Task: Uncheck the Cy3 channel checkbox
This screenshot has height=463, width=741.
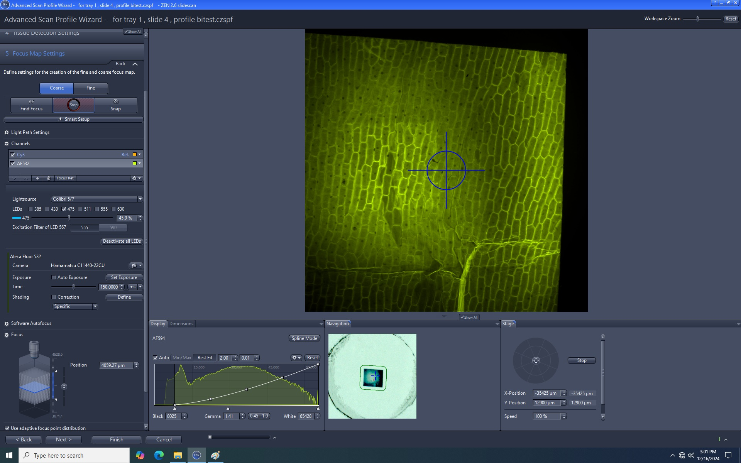Action: tap(13, 155)
